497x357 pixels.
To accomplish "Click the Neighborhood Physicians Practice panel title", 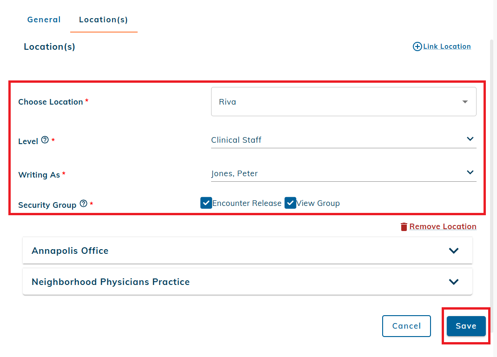I will tap(111, 282).
